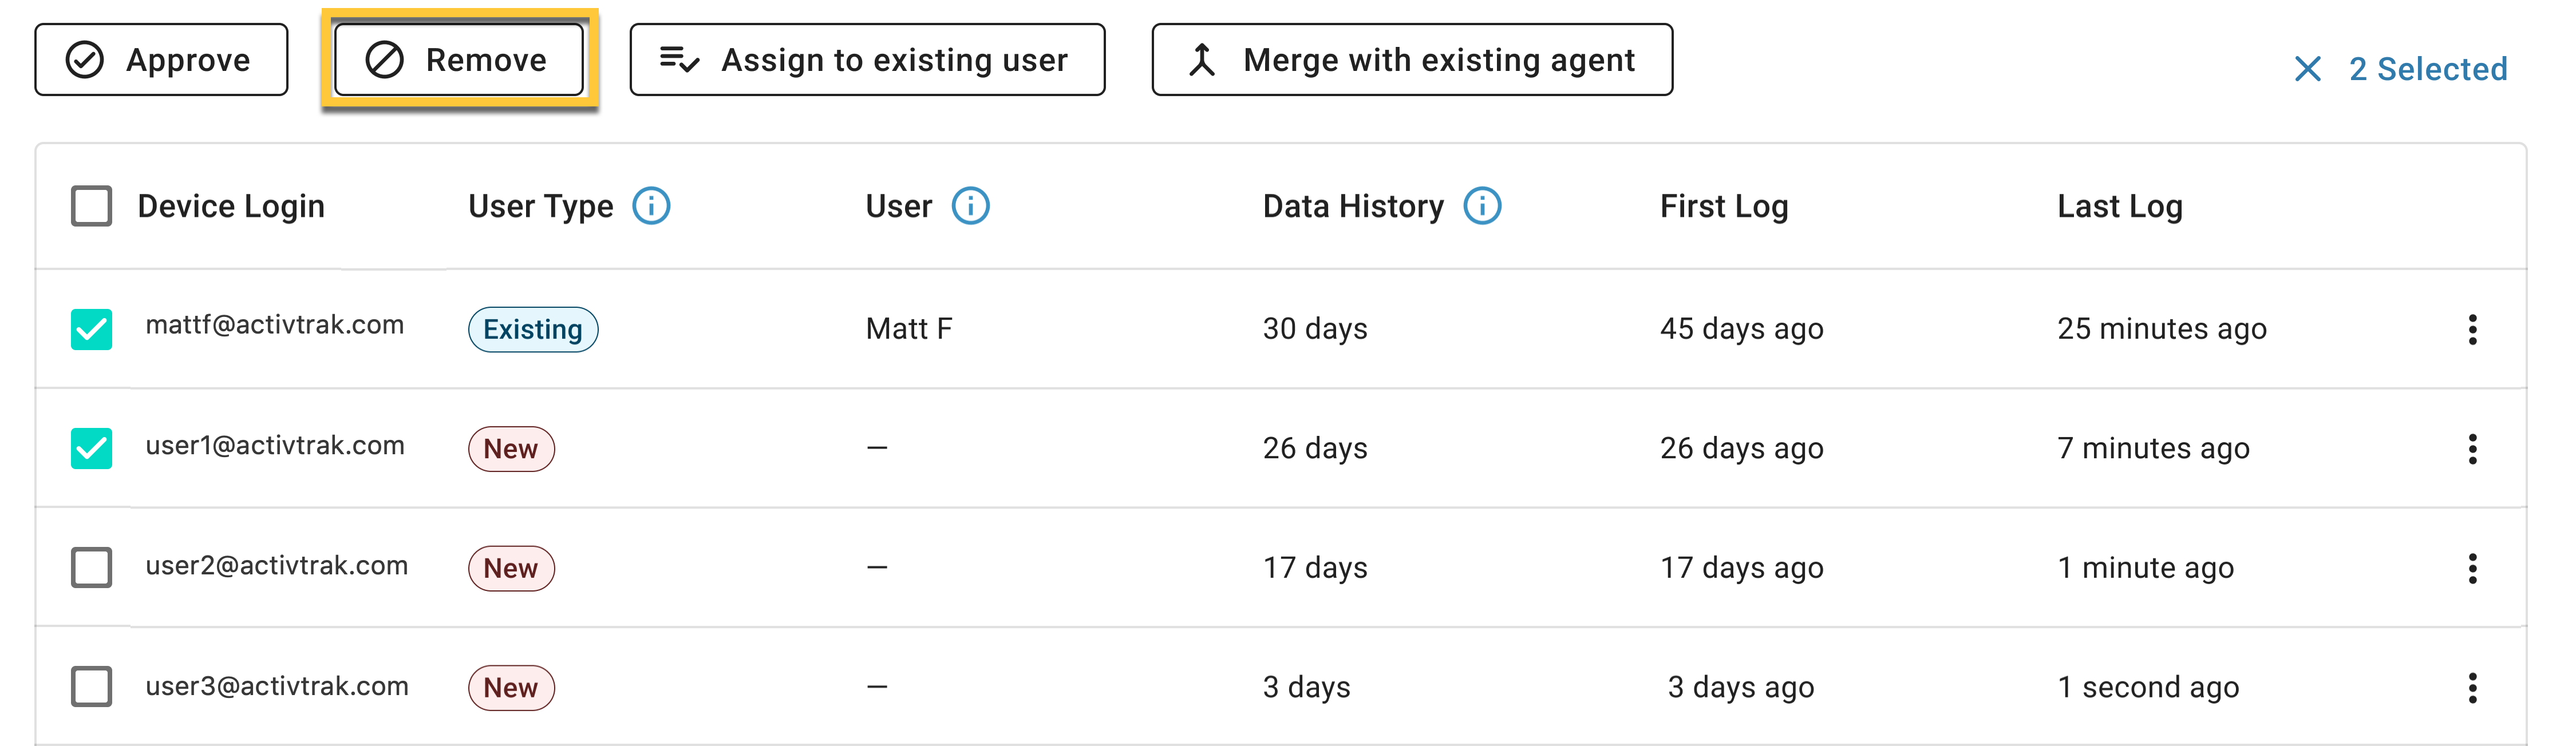2576x746 pixels.
Task: Click the Data History info icon
Action: click(1482, 206)
